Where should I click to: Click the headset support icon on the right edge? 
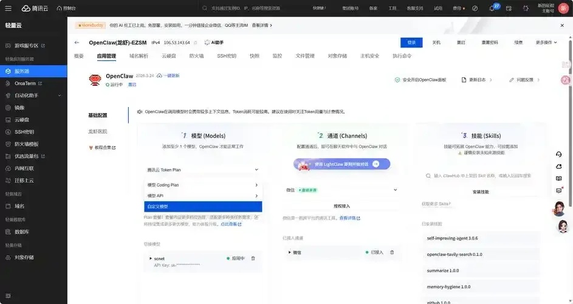(559, 154)
